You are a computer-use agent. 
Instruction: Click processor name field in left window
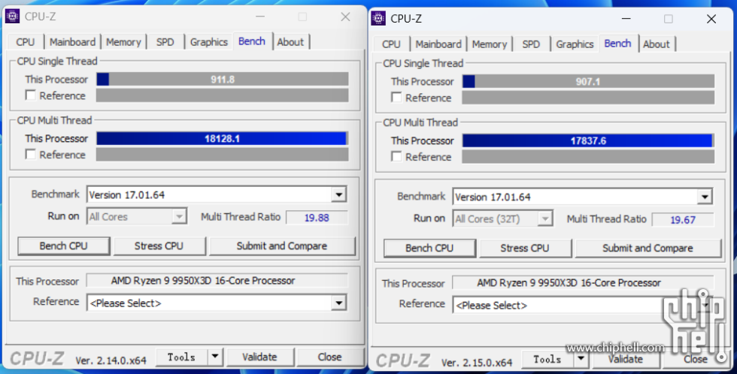click(217, 281)
